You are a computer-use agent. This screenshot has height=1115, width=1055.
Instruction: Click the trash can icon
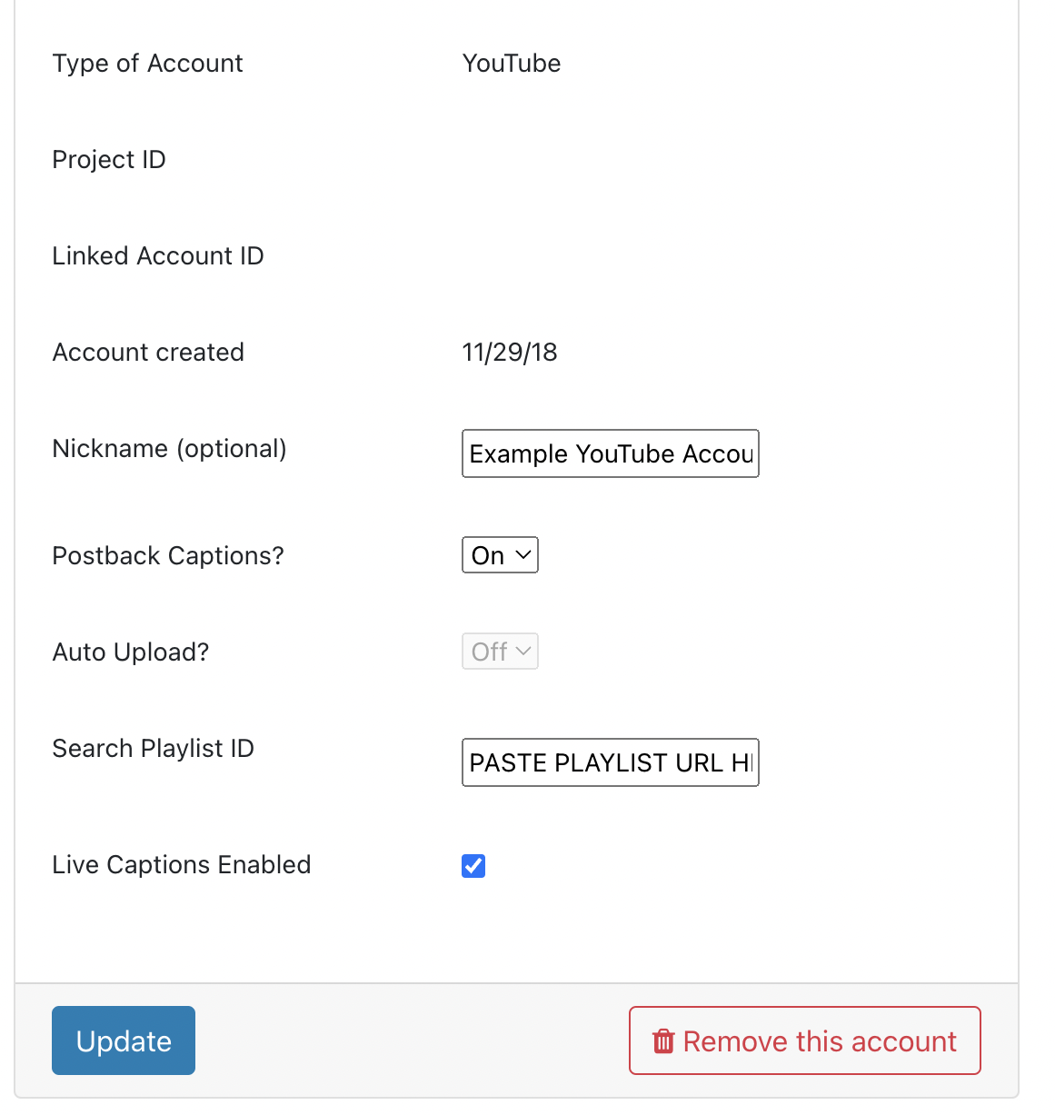pyautogui.click(x=663, y=1041)
